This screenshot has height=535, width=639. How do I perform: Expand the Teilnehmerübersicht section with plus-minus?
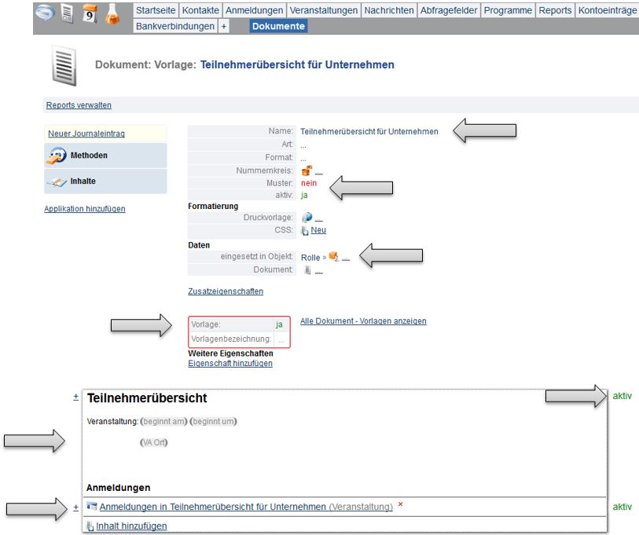coord(76,398)
